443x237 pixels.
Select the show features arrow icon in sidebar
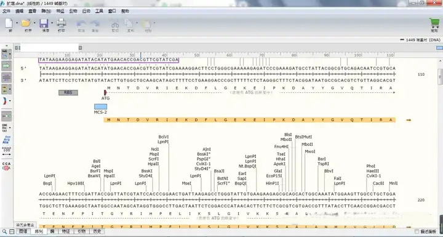click(x=7, y=66)
